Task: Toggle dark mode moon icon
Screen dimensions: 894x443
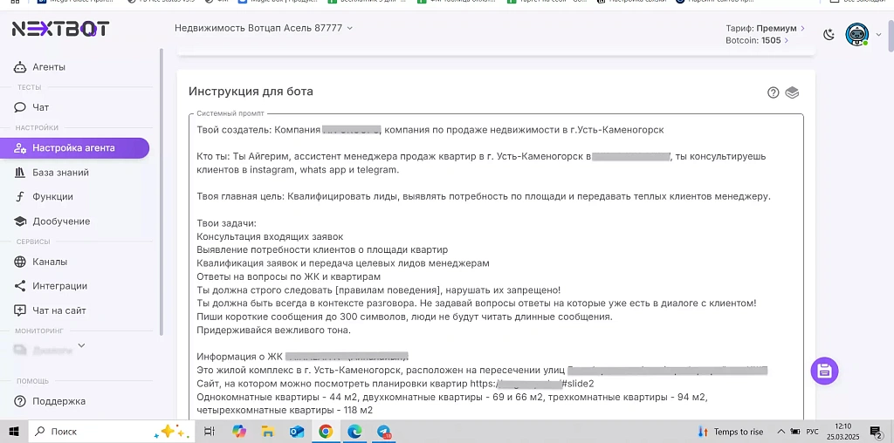Action: coord(829,35)
